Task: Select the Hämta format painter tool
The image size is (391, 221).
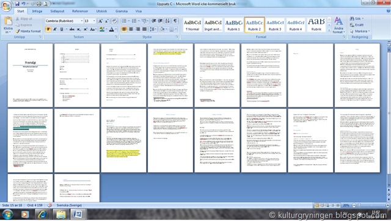Action: 28,31
